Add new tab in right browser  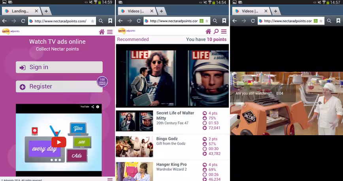pos(275,11)
